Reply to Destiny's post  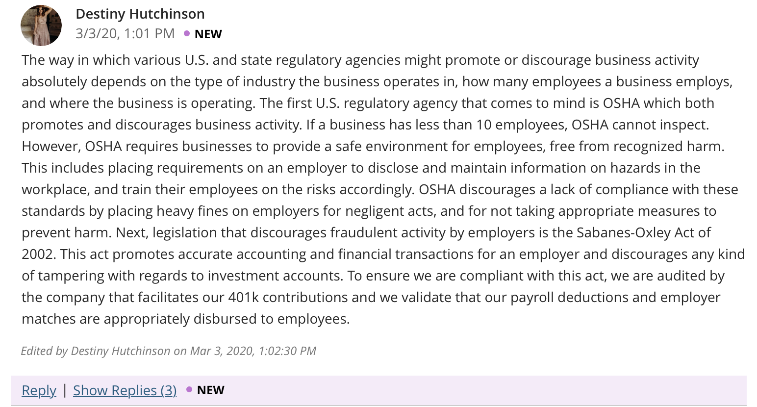pyautogui.click(x=39, y=390)
